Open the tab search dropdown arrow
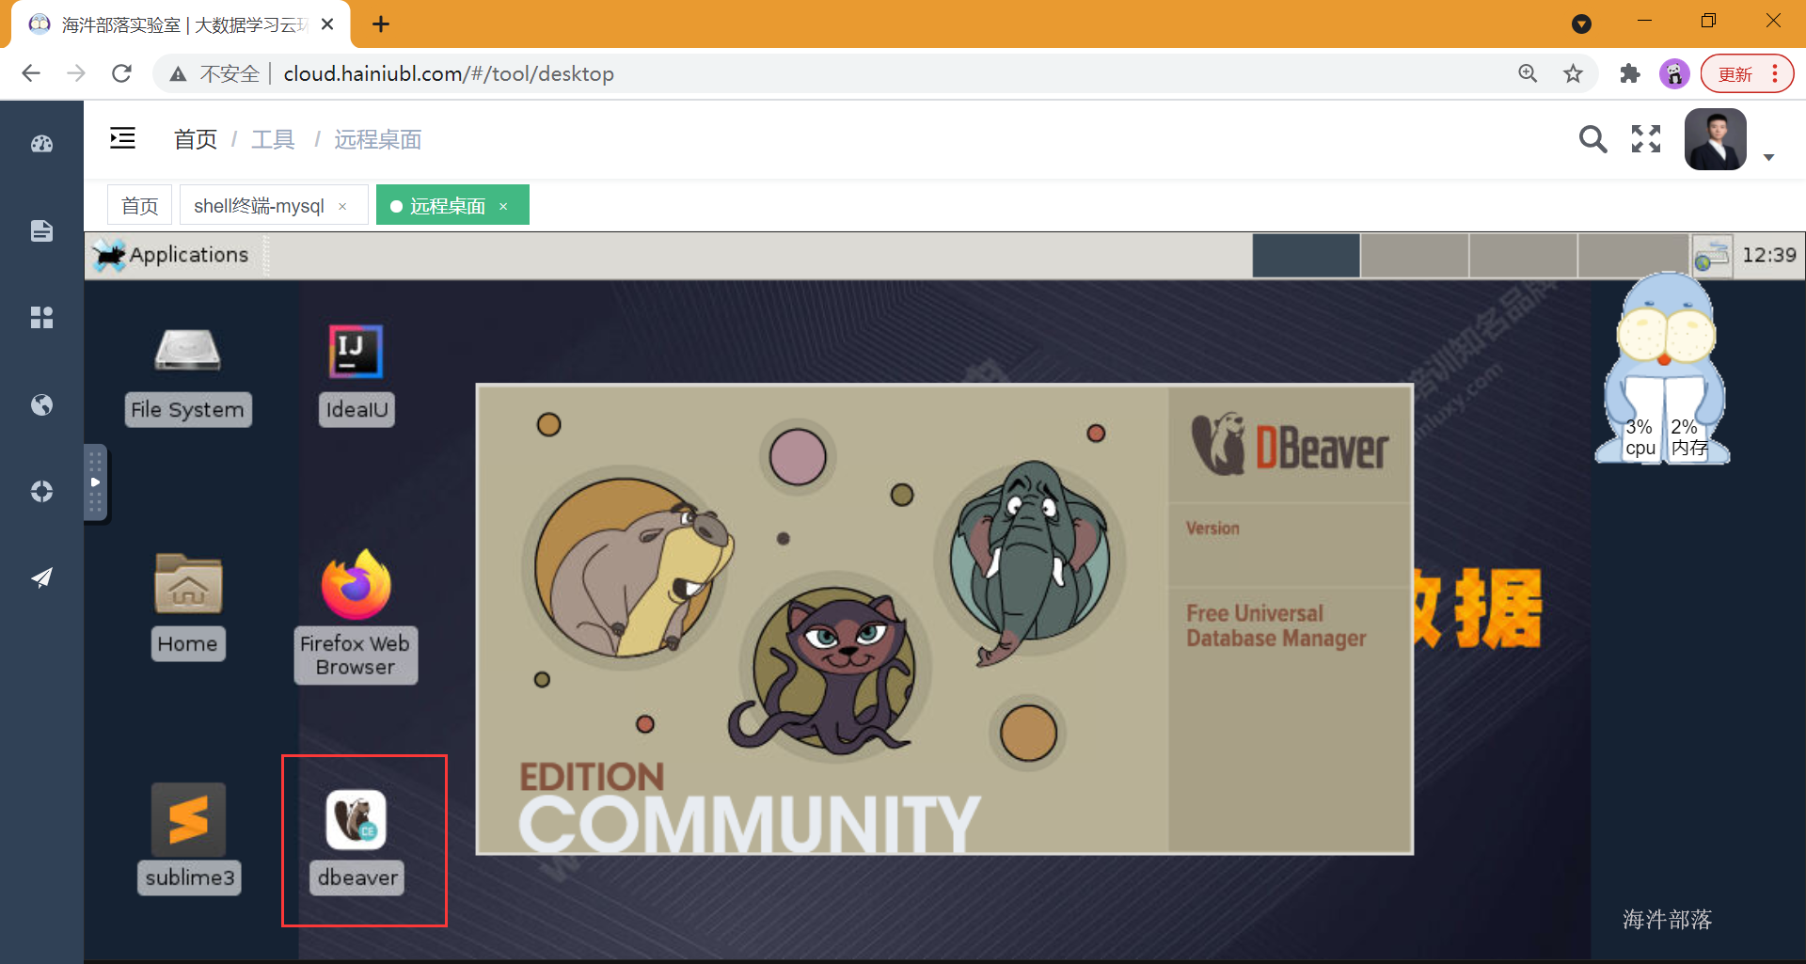The width and height of the screenshot is (1806, 964). tap(1582, 24)
